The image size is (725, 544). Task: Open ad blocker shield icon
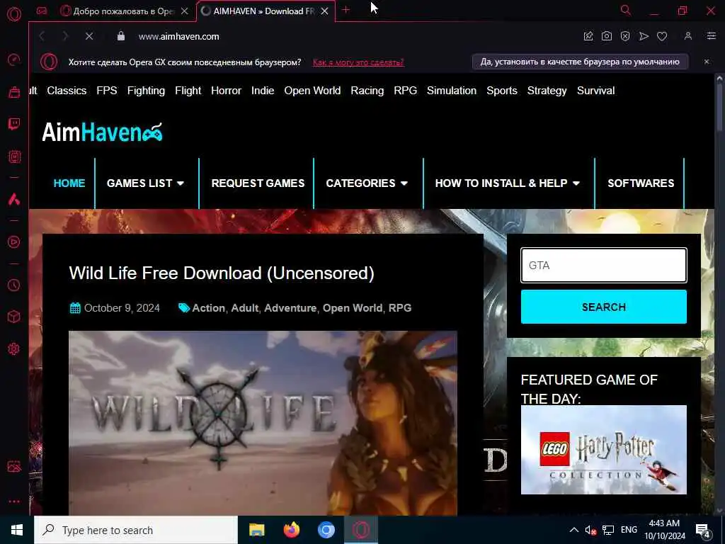[625, 36]
